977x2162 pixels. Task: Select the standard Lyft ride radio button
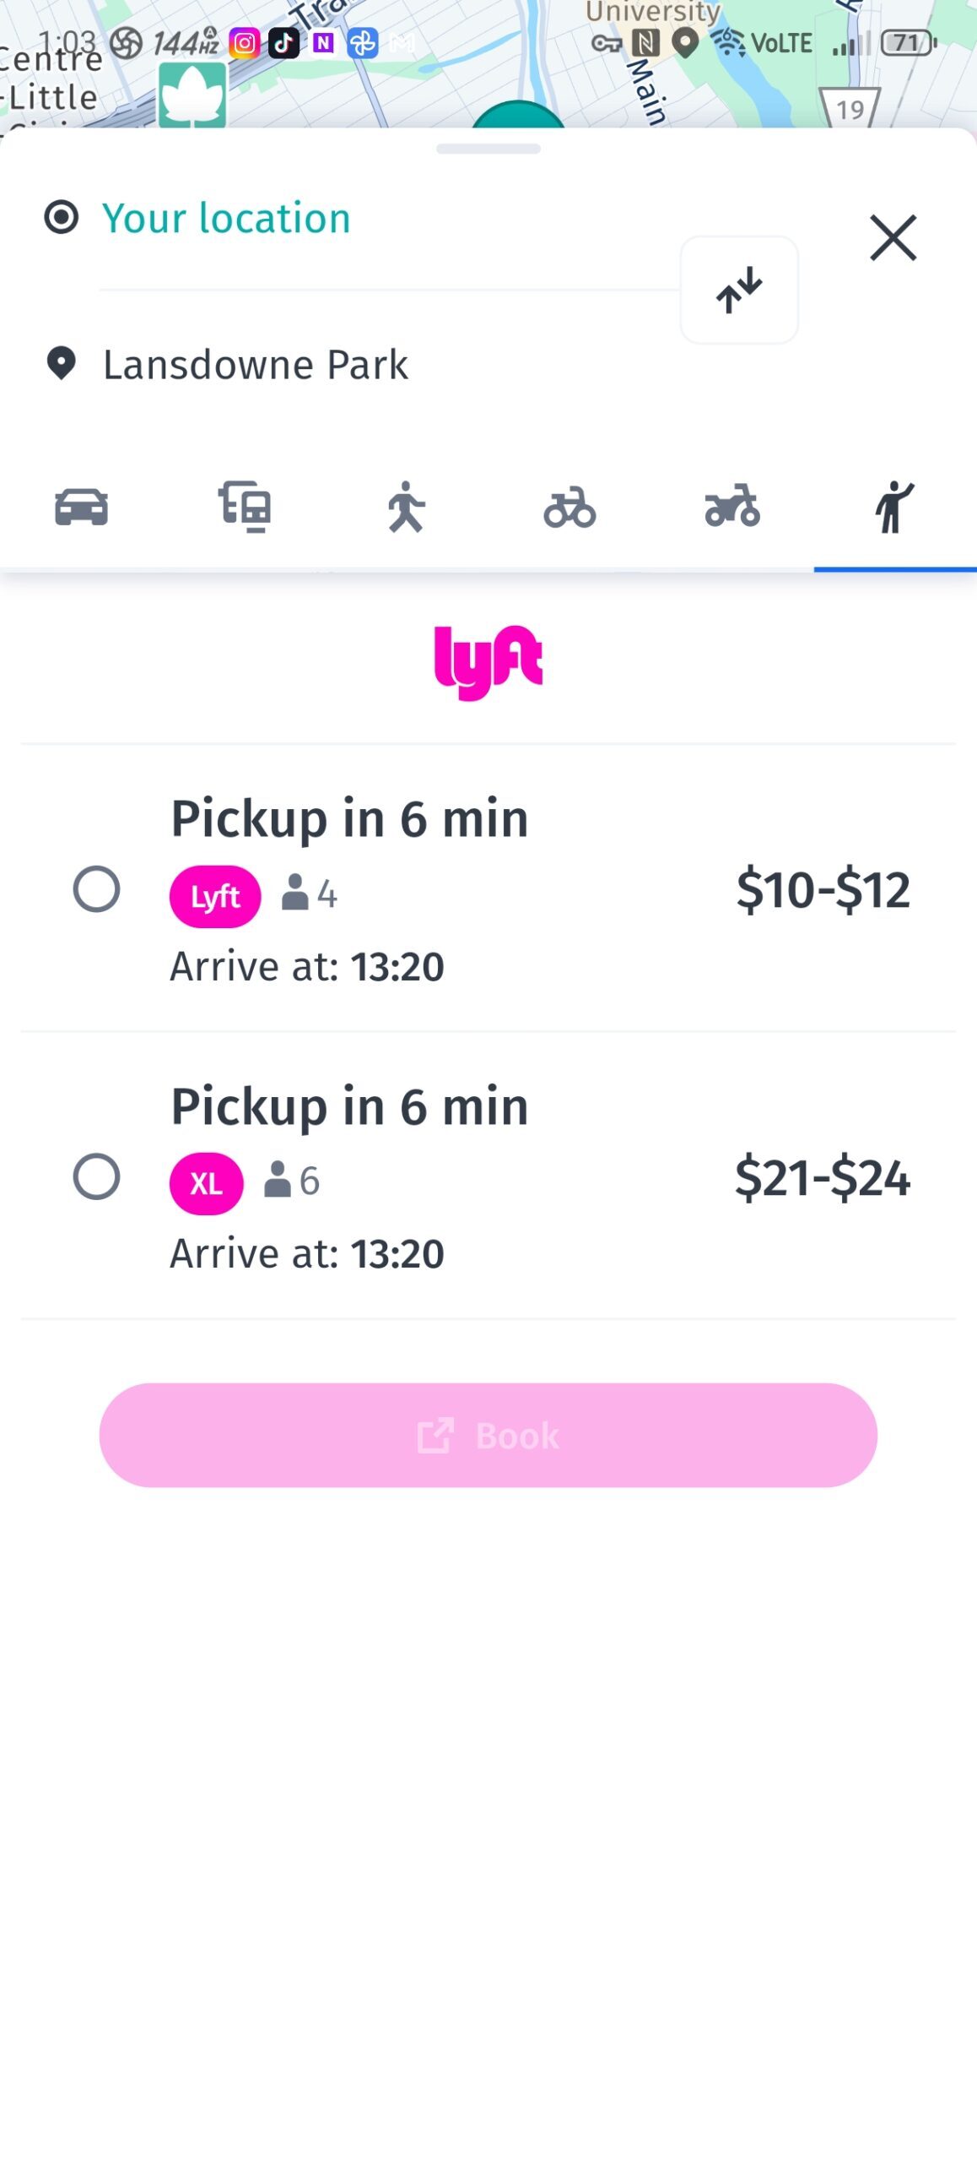(x=96, y=889)
